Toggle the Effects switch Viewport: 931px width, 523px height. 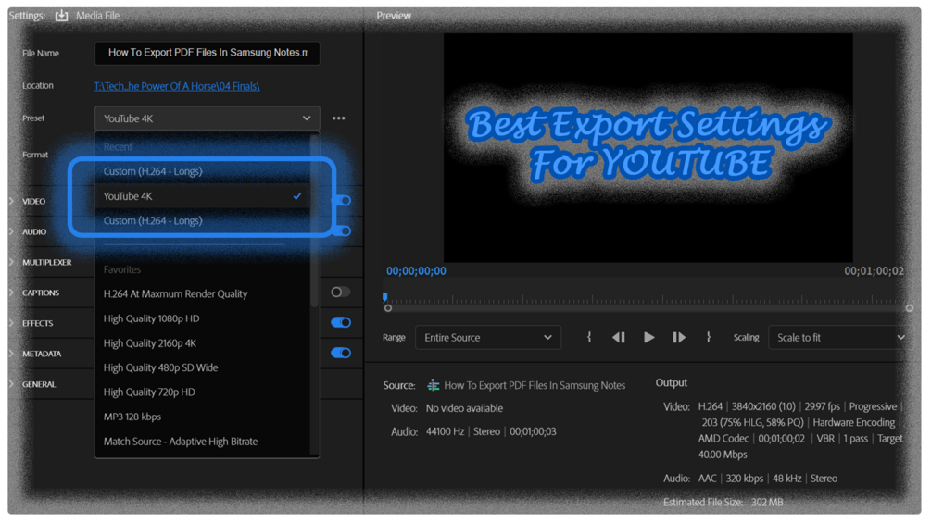(x=341, y=322)
